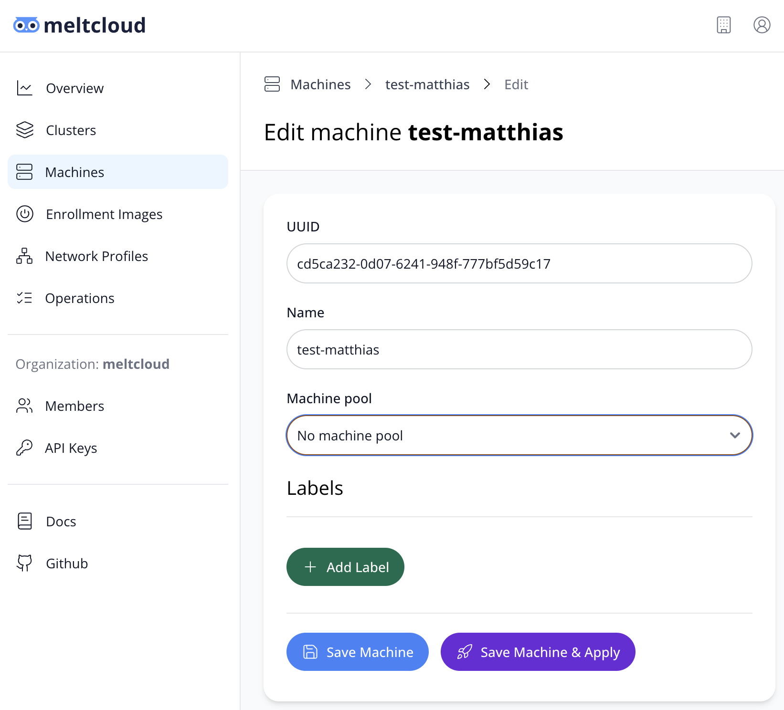784x710 pixels.
Task: Click the Clusters layers icon
Action: [x=25, y=130]
